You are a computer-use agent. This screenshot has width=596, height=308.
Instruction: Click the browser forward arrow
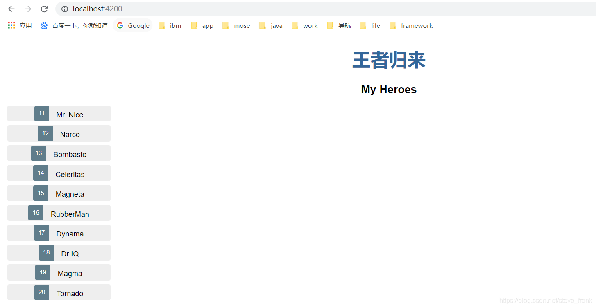[28, 9]
